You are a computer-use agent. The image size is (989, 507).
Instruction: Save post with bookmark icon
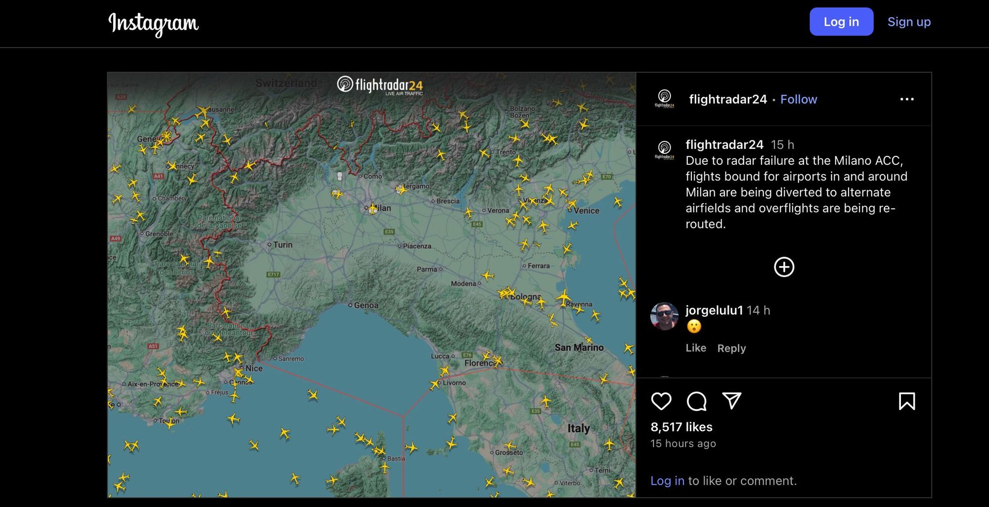906,401
